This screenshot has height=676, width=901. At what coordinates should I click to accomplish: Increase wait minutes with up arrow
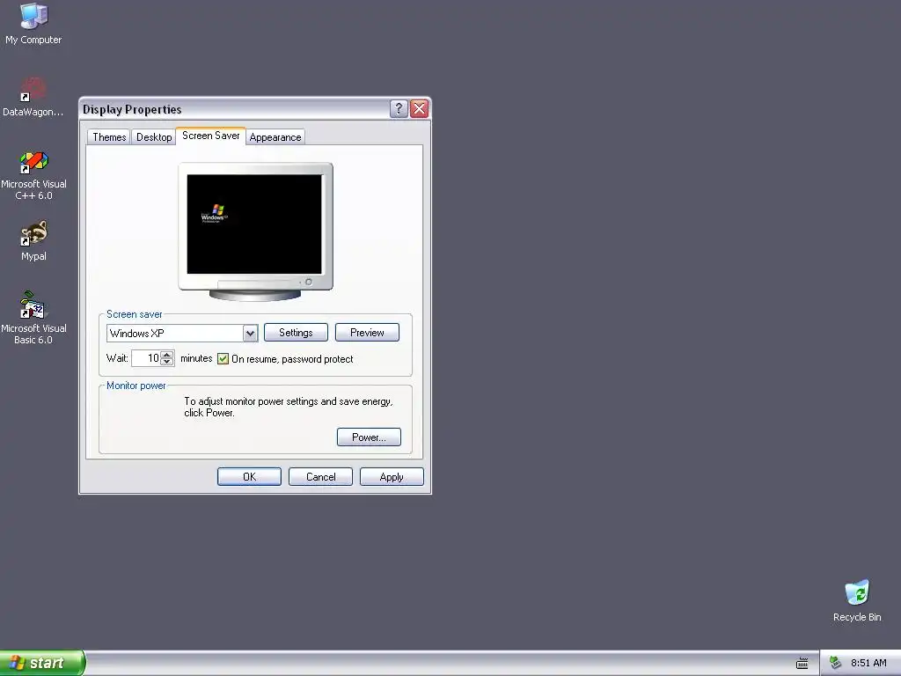pyautogui.click(x=166, y=355)
